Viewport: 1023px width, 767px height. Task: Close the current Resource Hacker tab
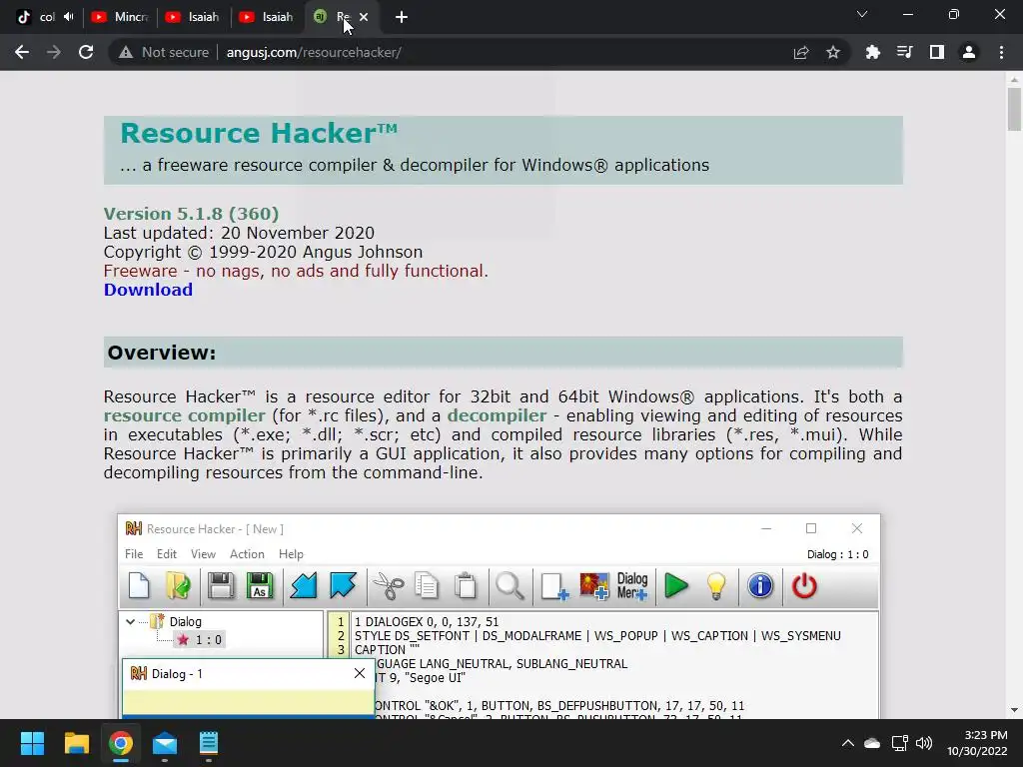[x=364, y=17]
